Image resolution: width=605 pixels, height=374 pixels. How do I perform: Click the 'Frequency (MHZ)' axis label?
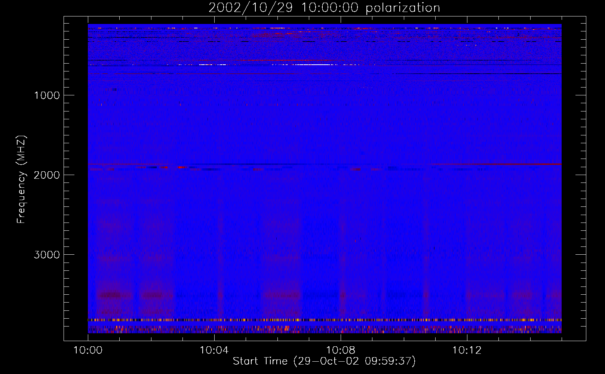(22, 180)
